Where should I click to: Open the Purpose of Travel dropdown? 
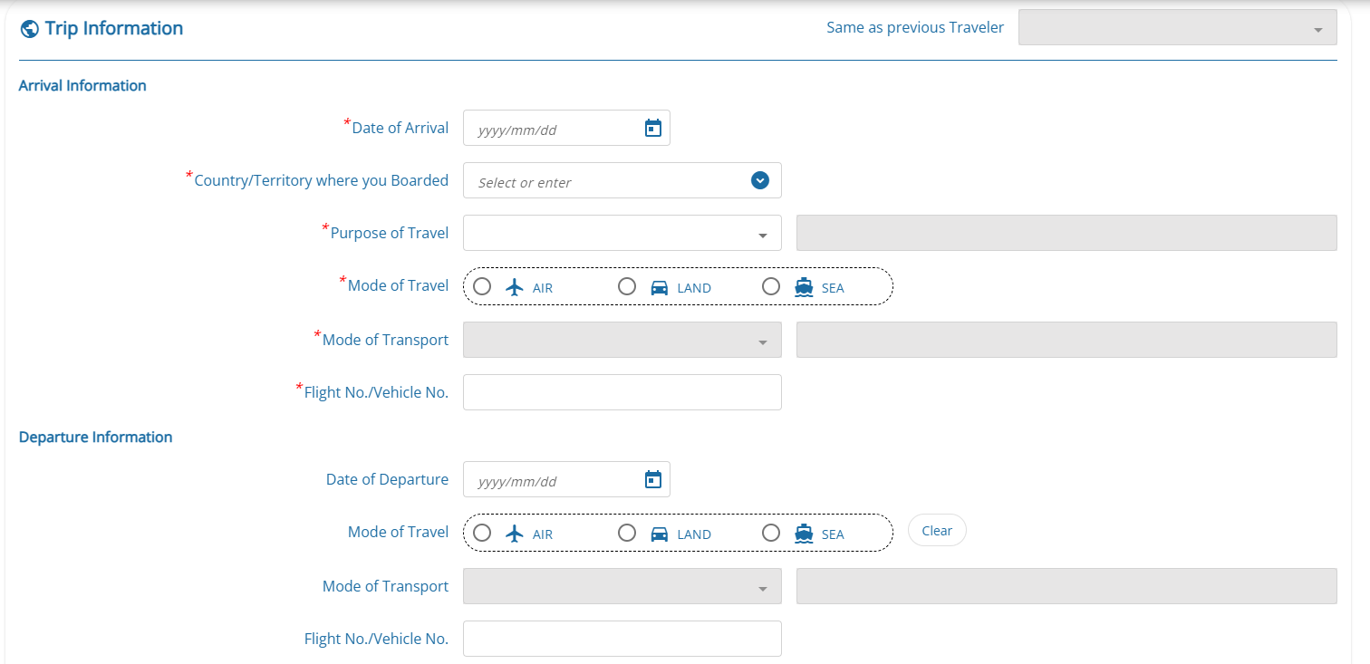(622, 233)
